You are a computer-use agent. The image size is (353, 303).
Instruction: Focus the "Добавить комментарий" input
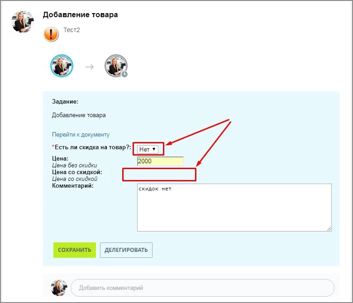point(202,288)
